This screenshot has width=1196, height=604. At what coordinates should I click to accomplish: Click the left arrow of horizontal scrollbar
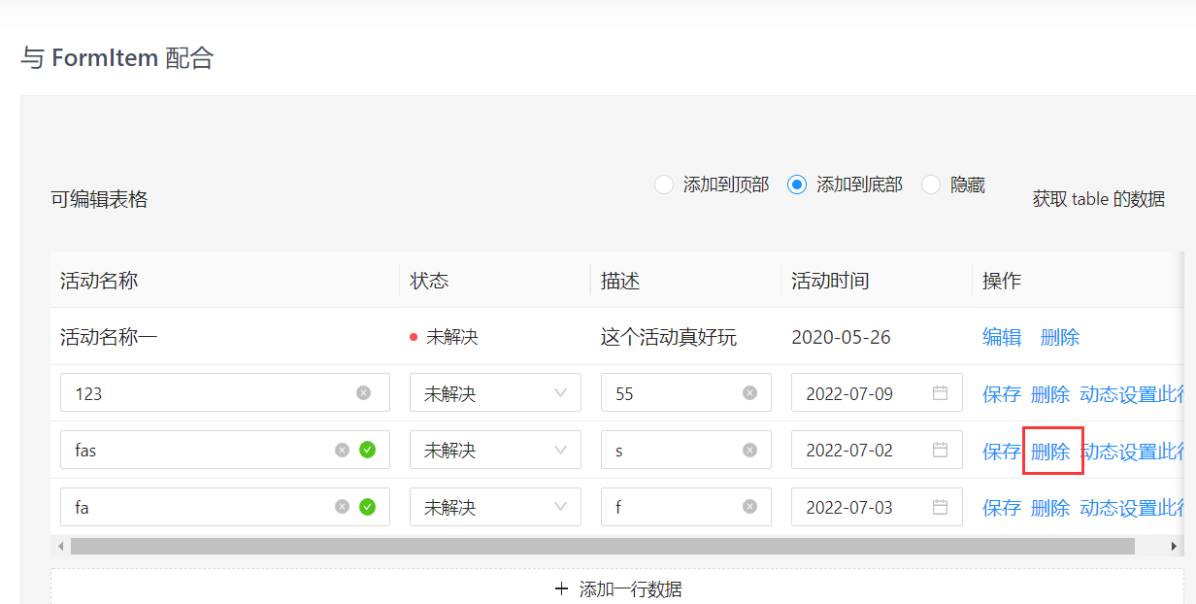click(x=61, y=546)
